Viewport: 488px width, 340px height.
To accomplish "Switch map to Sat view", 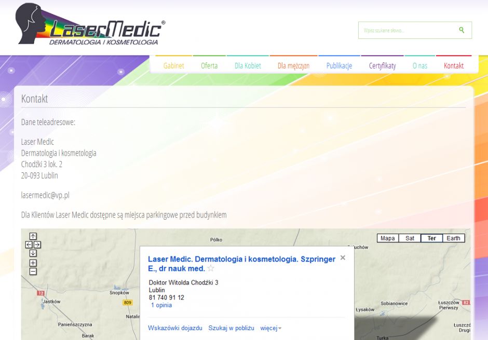I will click(x=410, y=238).
